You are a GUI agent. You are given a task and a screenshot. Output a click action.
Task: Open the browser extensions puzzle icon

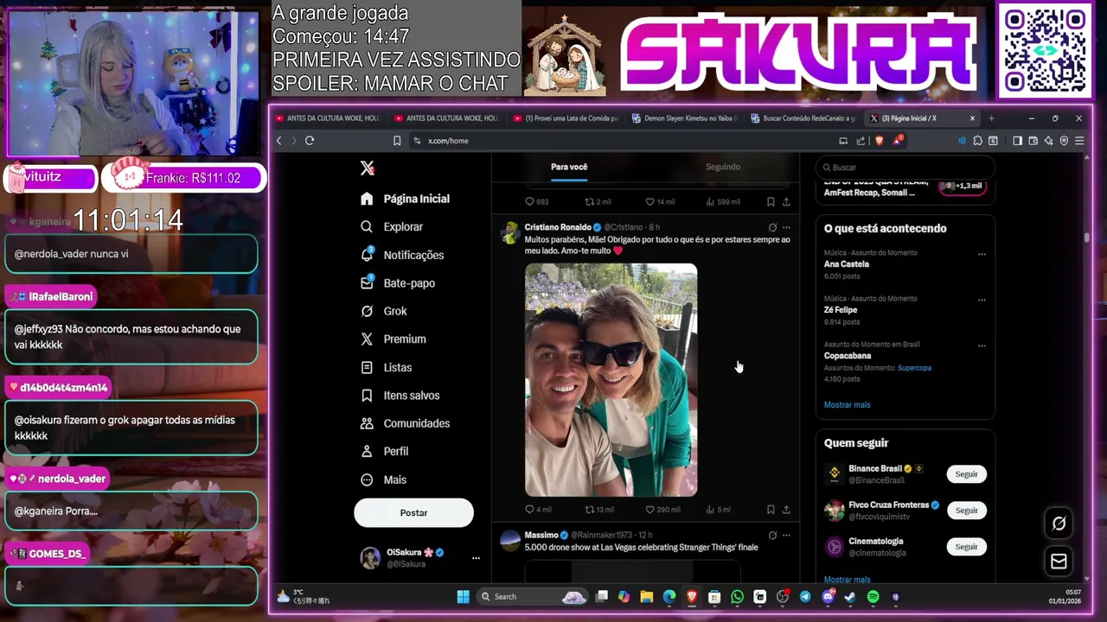tap(977, 141)
